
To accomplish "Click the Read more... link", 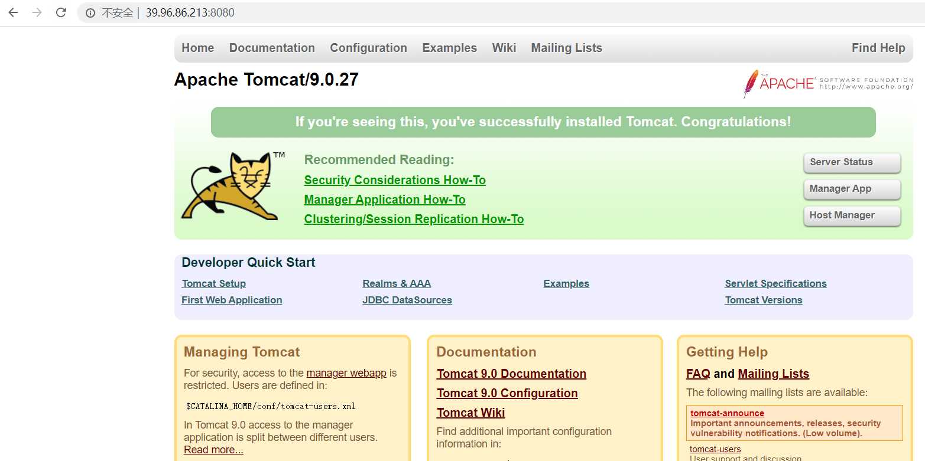I will tap(213, 450).
